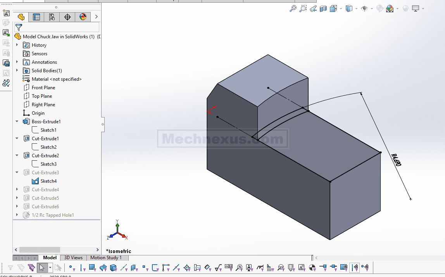The image size is (445, 277).
Task: Click the Zoom to Area icon
Action: point(303,8)
